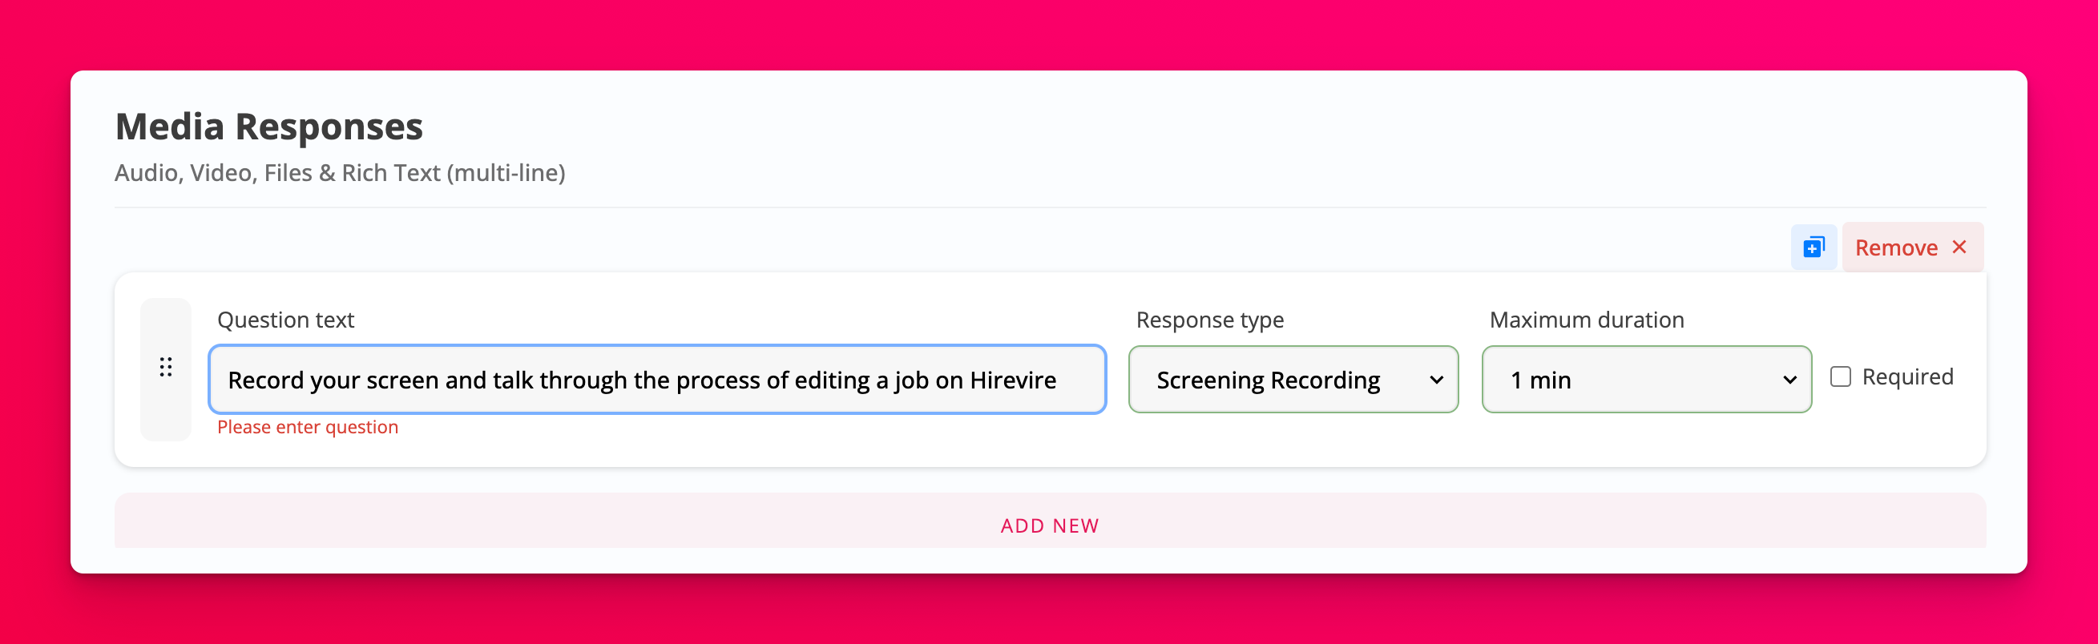2098x644 pixels.
Task: Click the Maximum duration chevron arrow
Action: [x=1789, y=380]
